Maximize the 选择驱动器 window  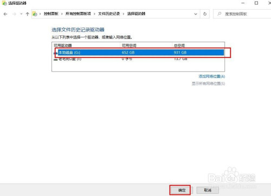click(x=256, y=3)
